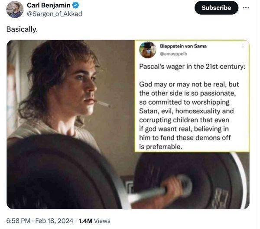
Task: Select the "Basically." tweet text
Action: (22, 29)
